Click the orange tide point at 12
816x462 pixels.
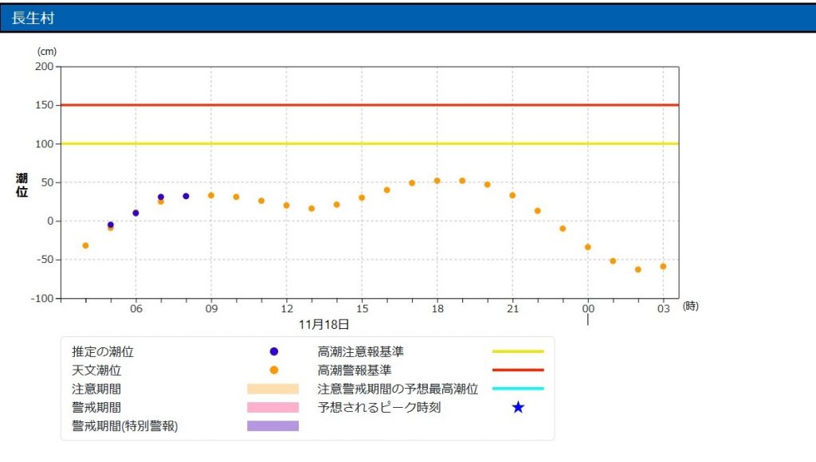pyautogui.click(x=286, y=206)
